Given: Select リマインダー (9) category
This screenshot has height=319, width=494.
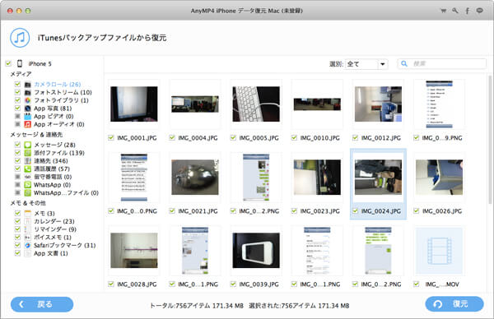Looking at the screenshot, I should pos(55,229).
